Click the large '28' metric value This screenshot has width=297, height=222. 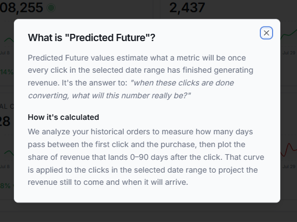coord(5,122)
